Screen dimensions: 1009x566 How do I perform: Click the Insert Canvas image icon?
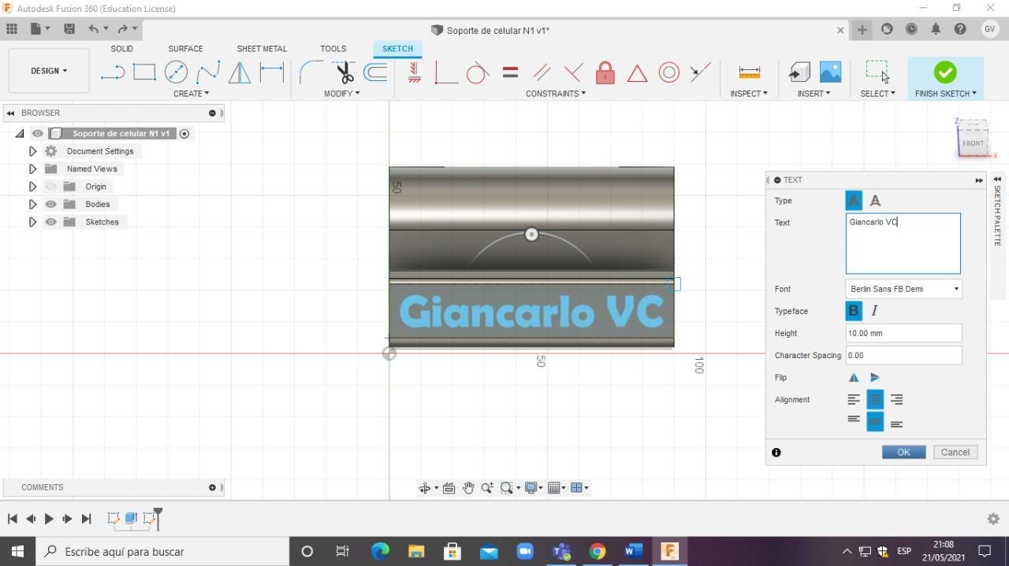point(830,72)
